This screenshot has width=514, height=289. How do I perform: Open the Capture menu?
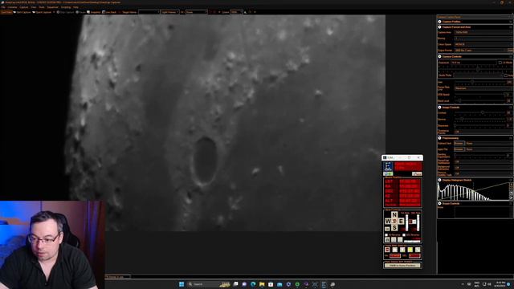(24, 7)
